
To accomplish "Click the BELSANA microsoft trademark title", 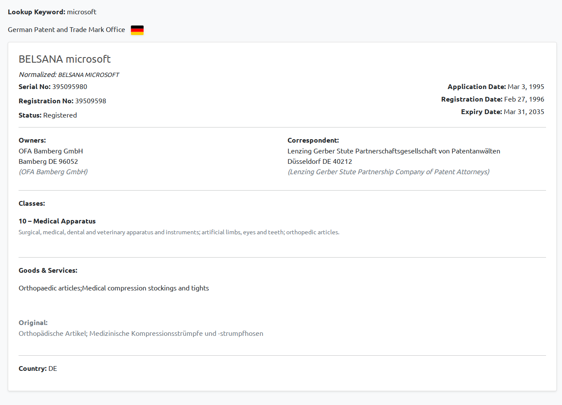I will 65,59.
